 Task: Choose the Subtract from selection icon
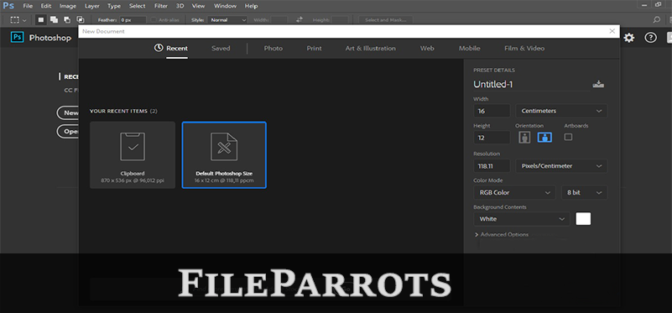(67, 20)
